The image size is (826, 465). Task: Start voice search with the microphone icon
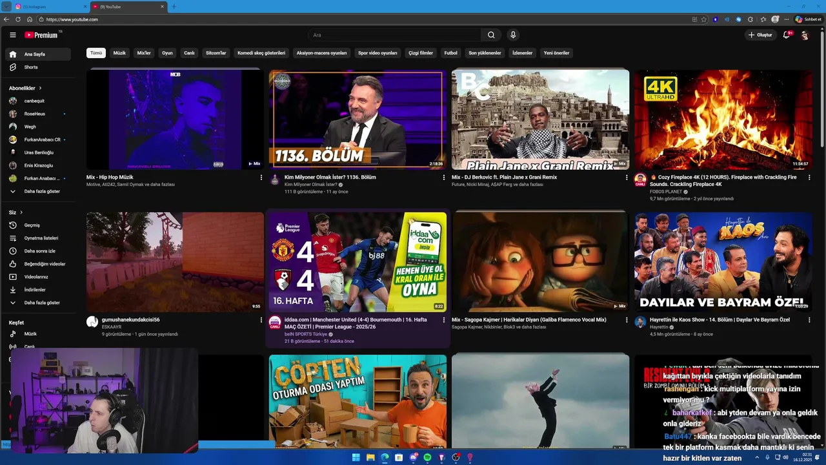[513, 35]
